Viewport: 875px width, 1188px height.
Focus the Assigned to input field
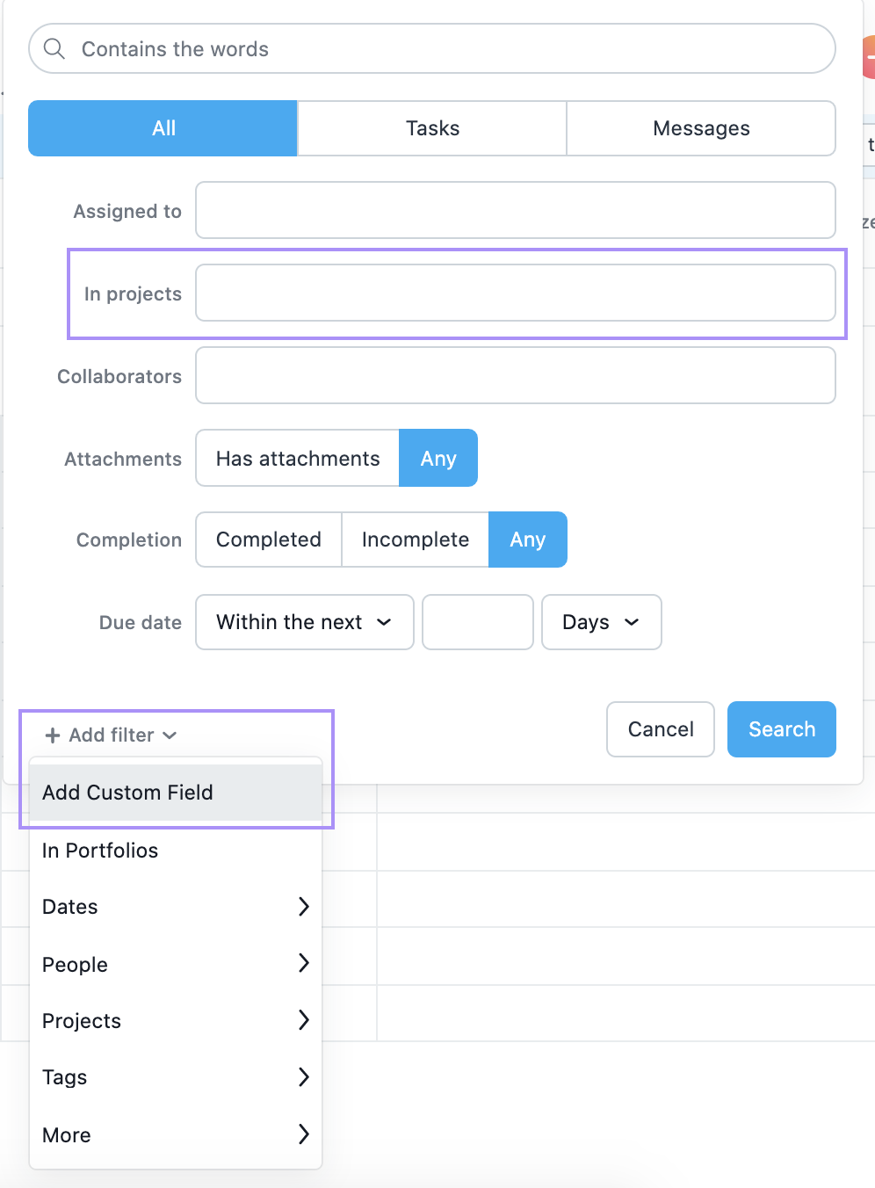(515, 210)
